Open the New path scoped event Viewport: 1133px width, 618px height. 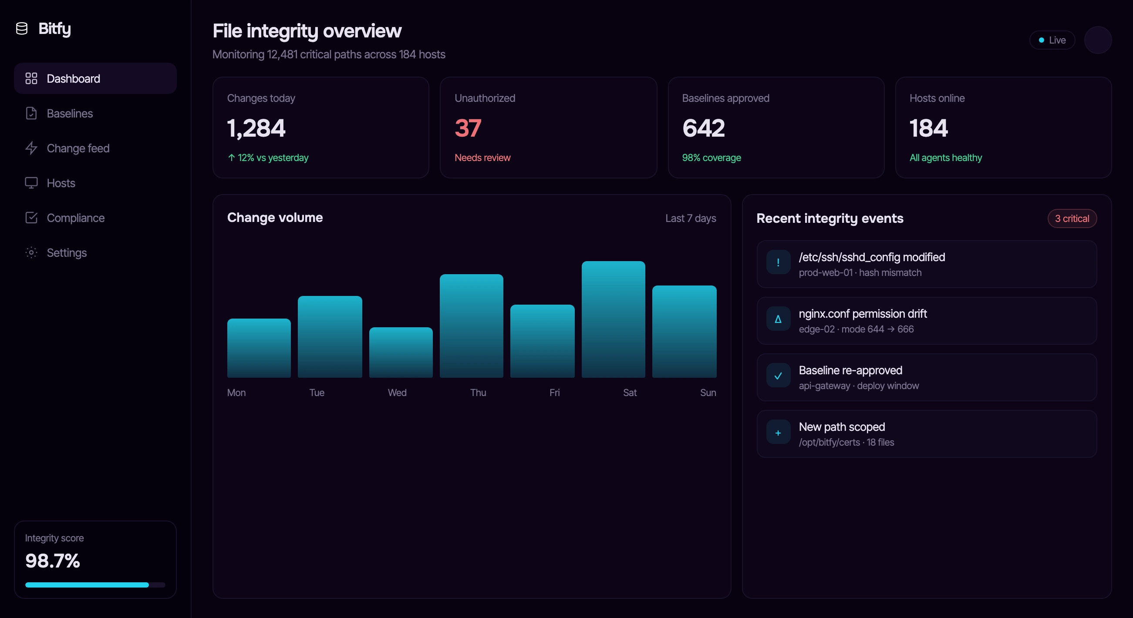coord(926,434)
